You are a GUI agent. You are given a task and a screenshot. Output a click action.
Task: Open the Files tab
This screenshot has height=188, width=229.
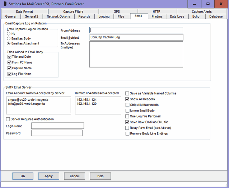(x=121, y=17)
